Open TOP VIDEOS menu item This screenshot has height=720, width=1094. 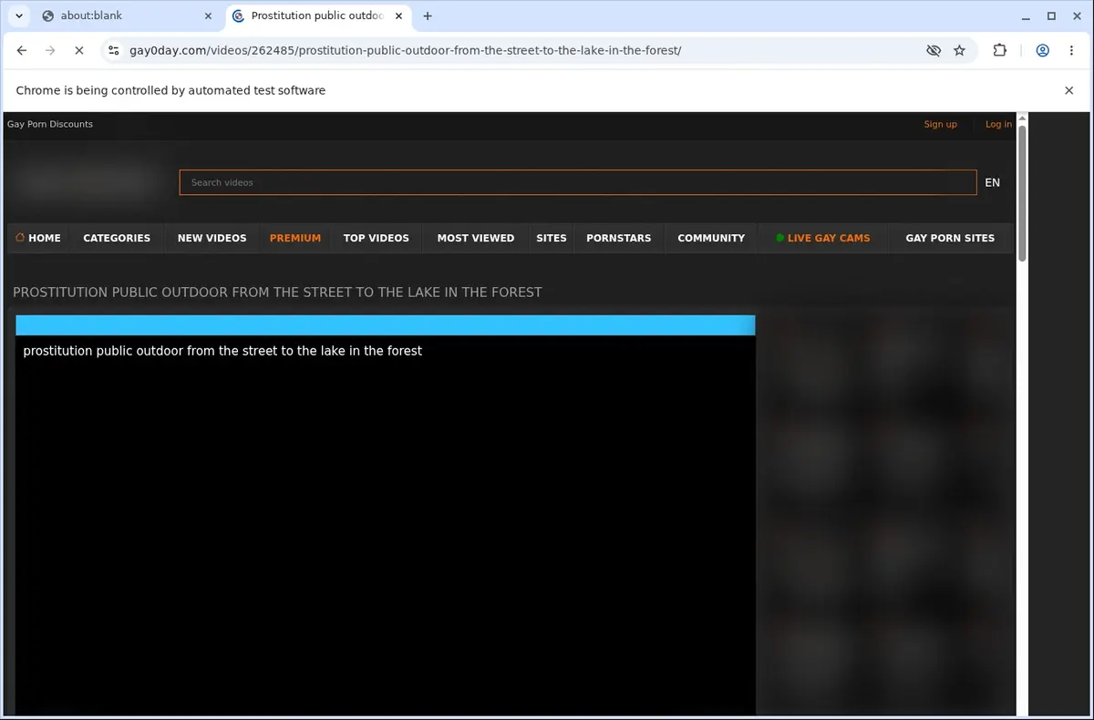(376, 238)
